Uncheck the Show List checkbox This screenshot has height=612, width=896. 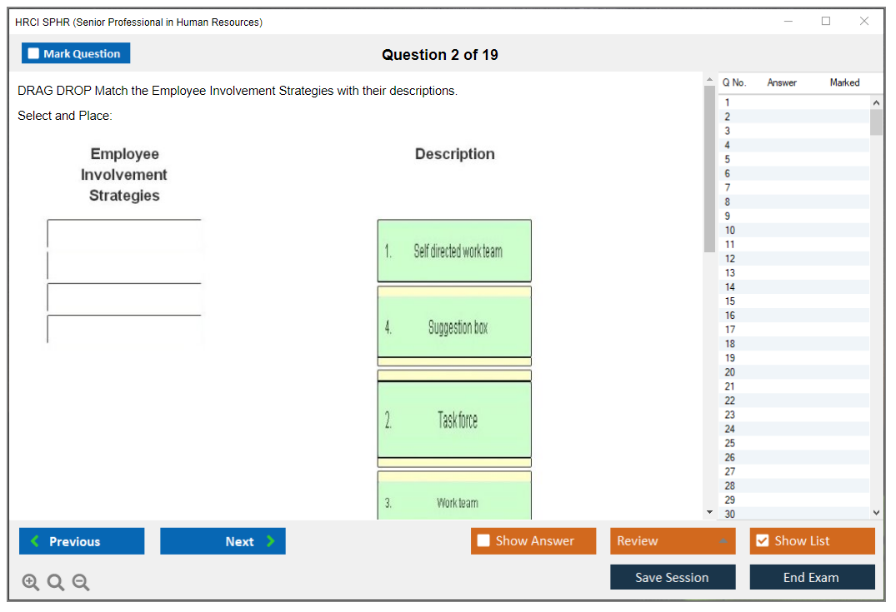[x=762, y=541]
